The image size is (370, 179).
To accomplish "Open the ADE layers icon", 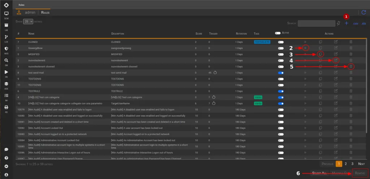I will point(7,84).
